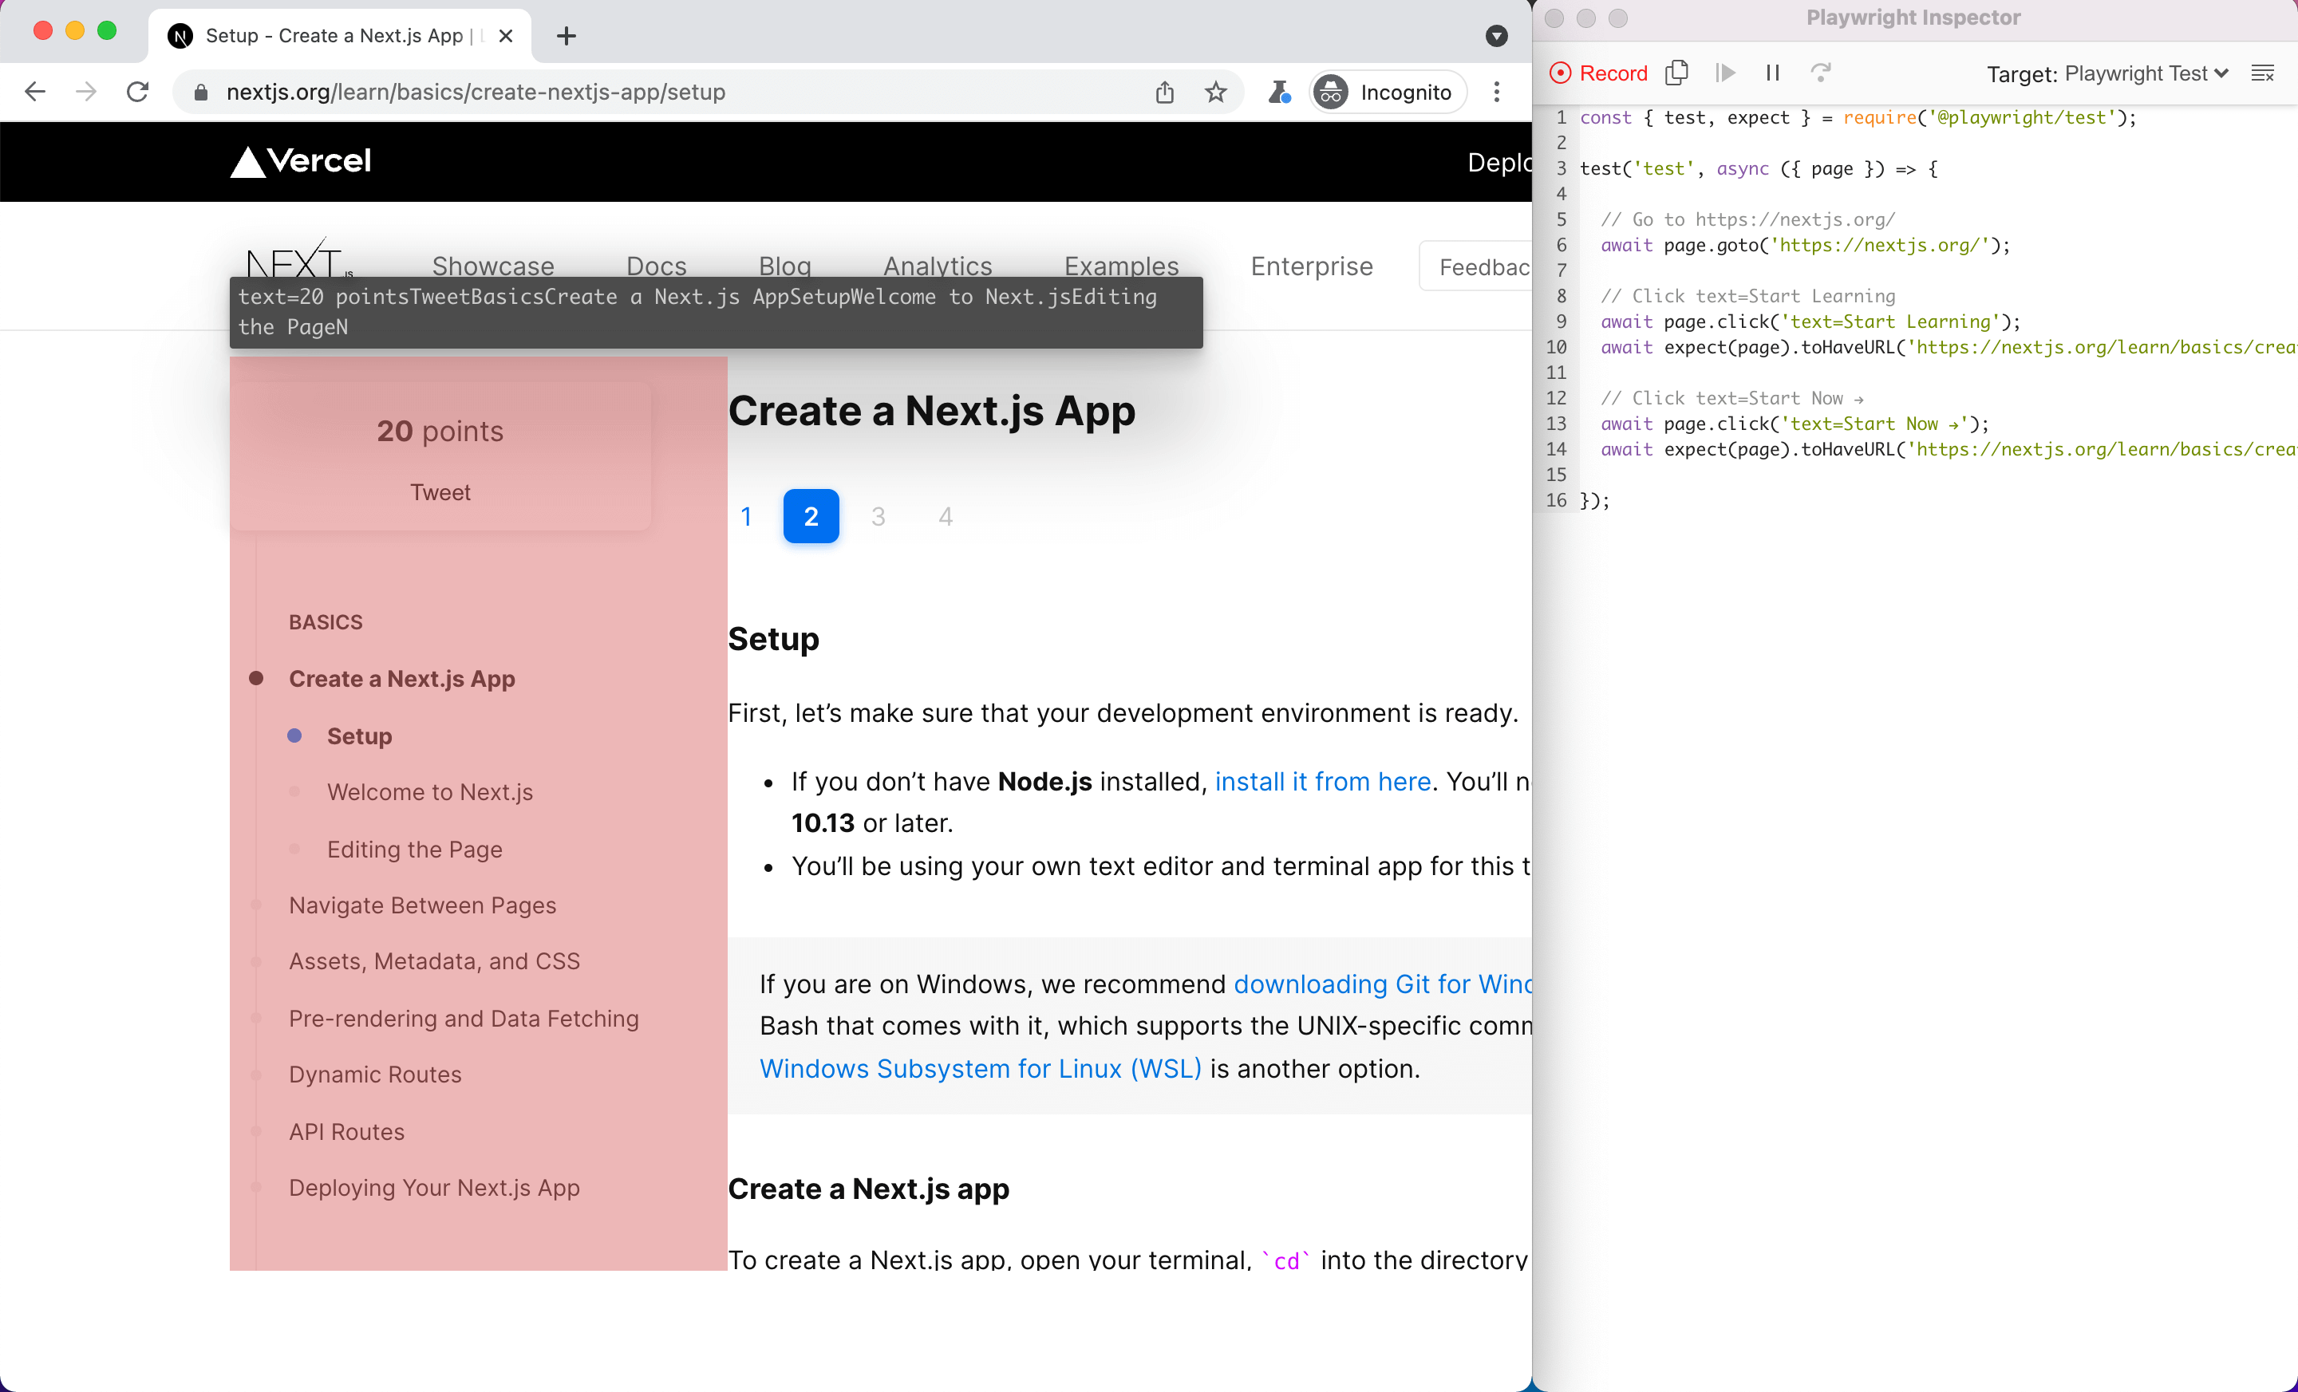This screenshot has height=1392, width=2298.
Task: Select lesson page 3 in the pagination
Action: click(x=878, y=515)
